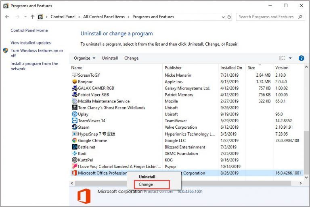Click the Patriot Viper RGB icon
Viewport: 310px width, 207px height.
pos(74,95)
